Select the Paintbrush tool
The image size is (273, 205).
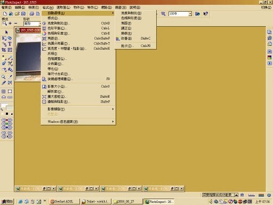[x=10, y=58]
